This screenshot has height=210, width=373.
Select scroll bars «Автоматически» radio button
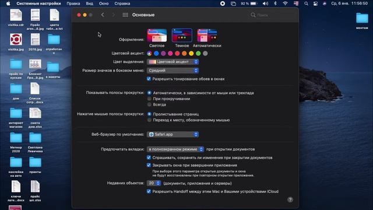coord(149,93)
